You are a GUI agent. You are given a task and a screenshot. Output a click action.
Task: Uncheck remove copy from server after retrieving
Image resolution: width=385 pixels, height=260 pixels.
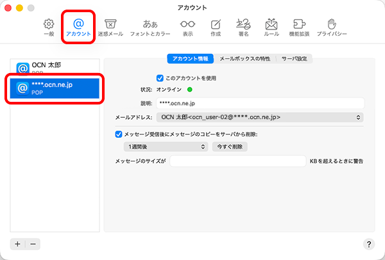click(x=118, y=134)
